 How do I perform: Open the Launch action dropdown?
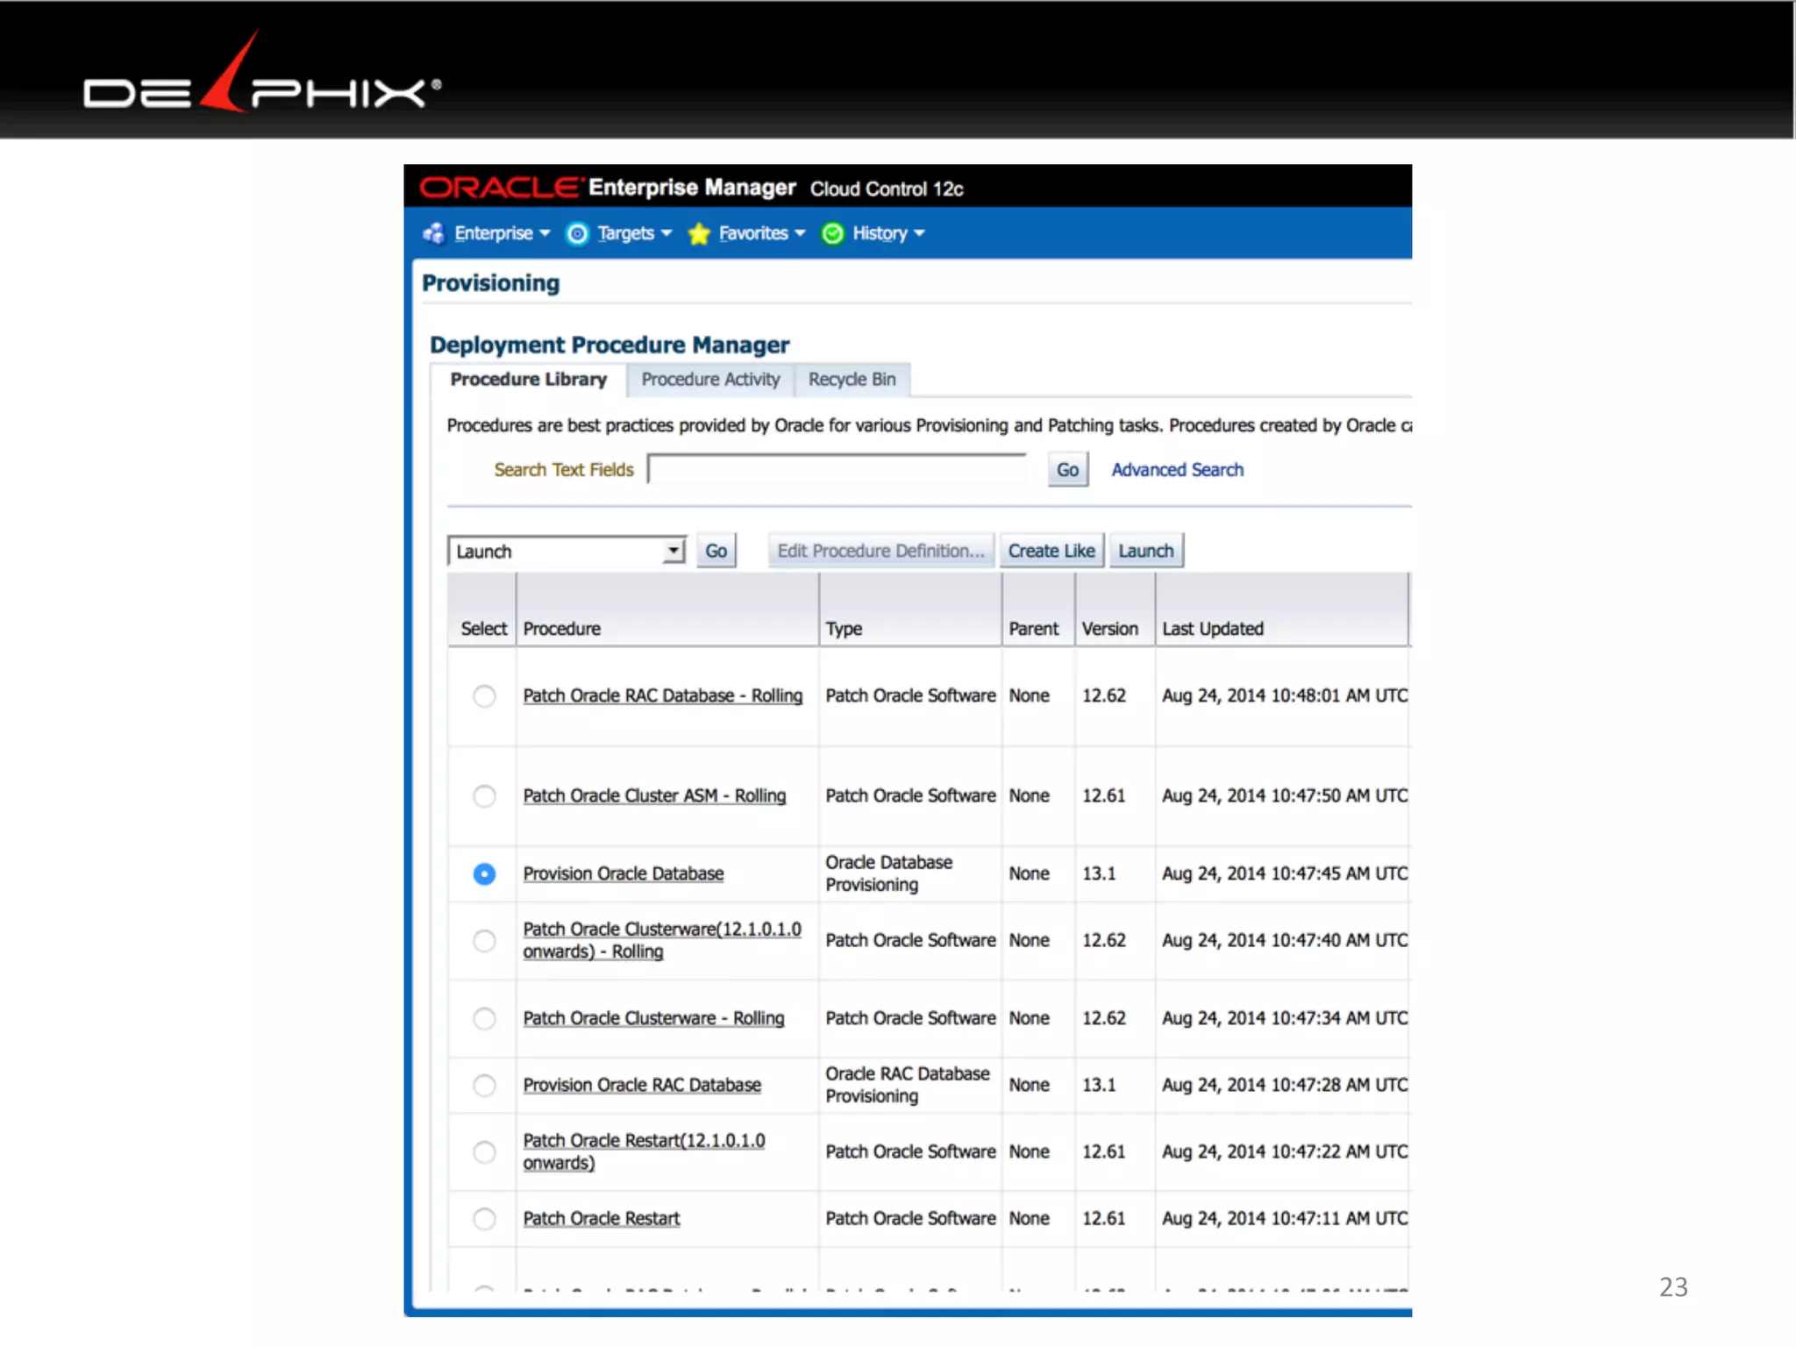click(x=673, y=552)
